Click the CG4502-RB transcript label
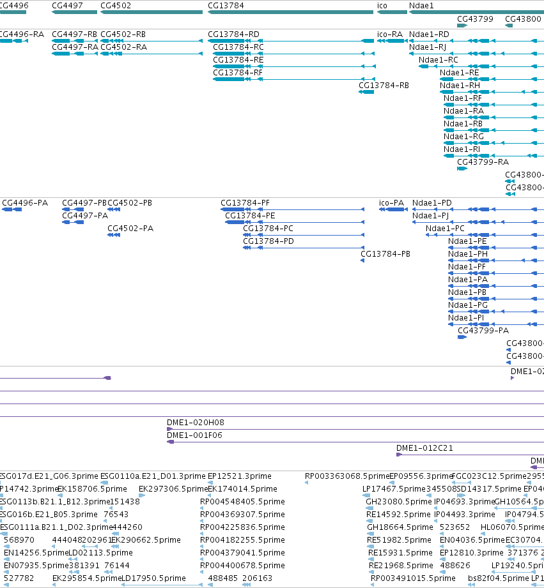Viewport: 544px width, 588px height. click(123, 34)
